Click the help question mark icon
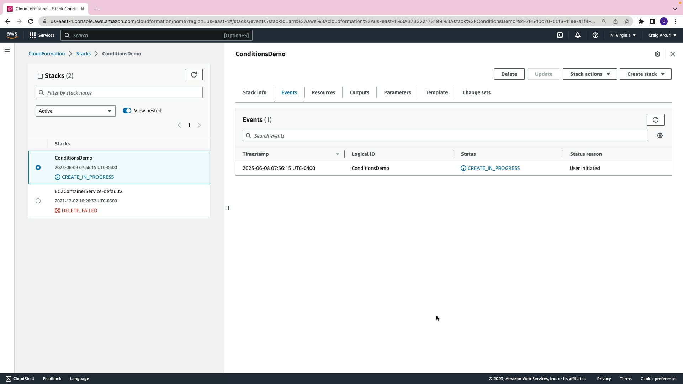Screen dimensions: 683x384 click(x=595, y=35)
